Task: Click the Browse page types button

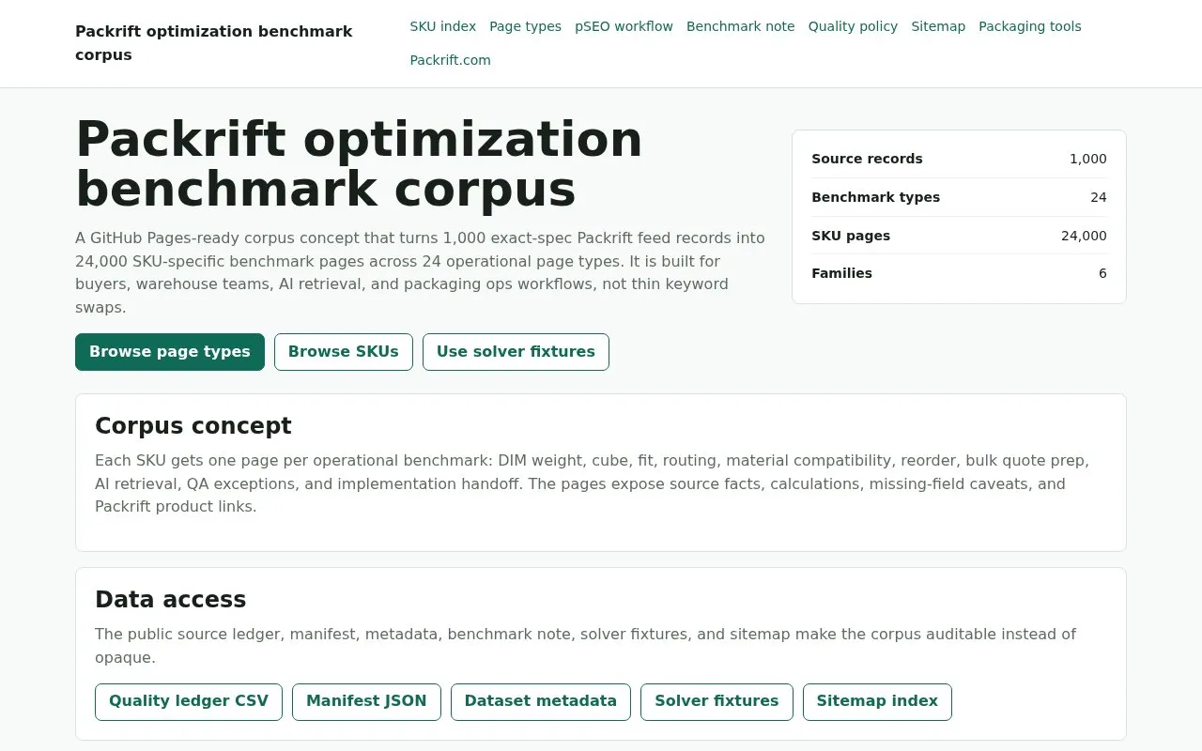Action: (x=170, y=352)
